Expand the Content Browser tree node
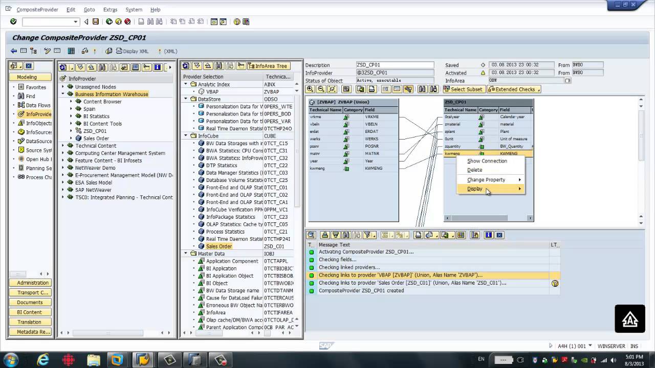Image resolution: width=655 pixels, height=368 pixels. pyautogui.click(x=71, y=101)
